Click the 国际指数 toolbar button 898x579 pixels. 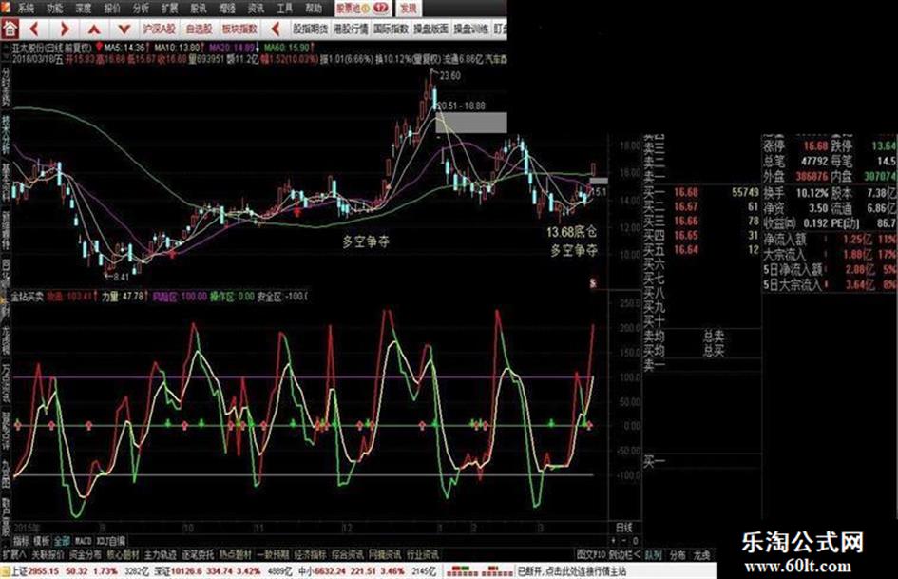(x=391, y=29)
